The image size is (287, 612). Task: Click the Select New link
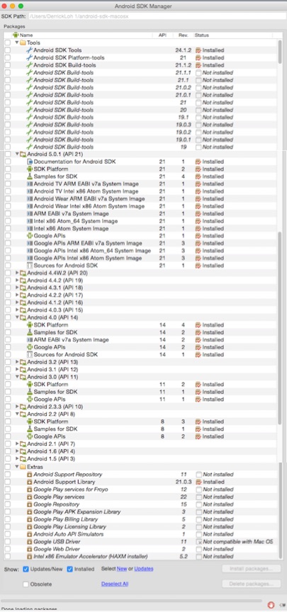coord(122,569)
